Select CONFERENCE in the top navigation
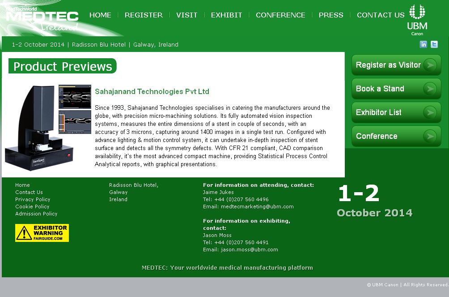The width and height of the screenshot is (449, 297). click(x=281, y=15)
